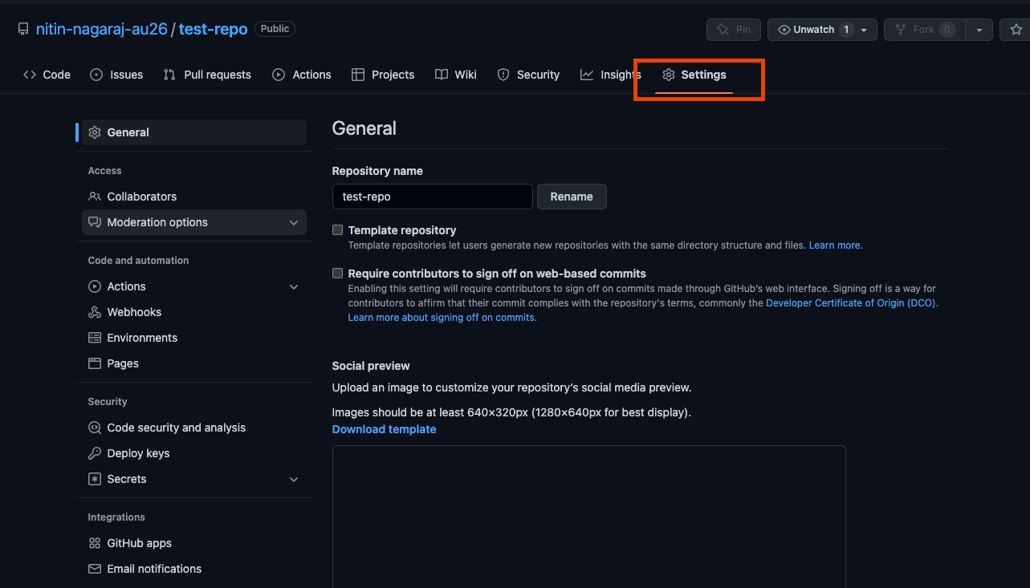Switch to the Pull requests tab
1030x588 pixels.
point(207,75)
